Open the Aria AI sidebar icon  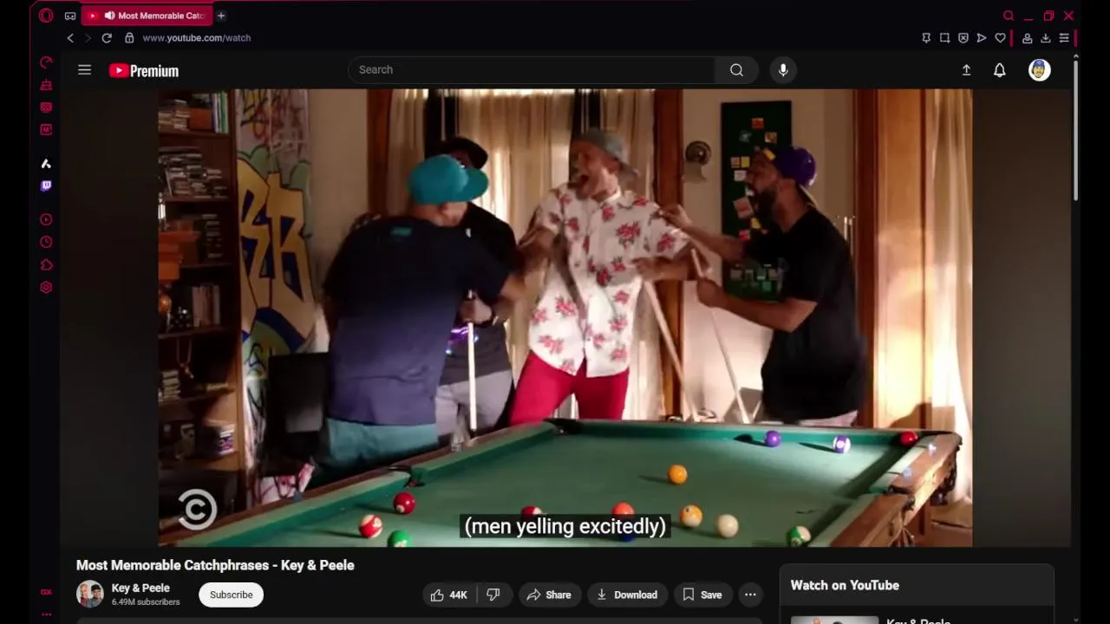pyautogui.click(x=46, y=164)
